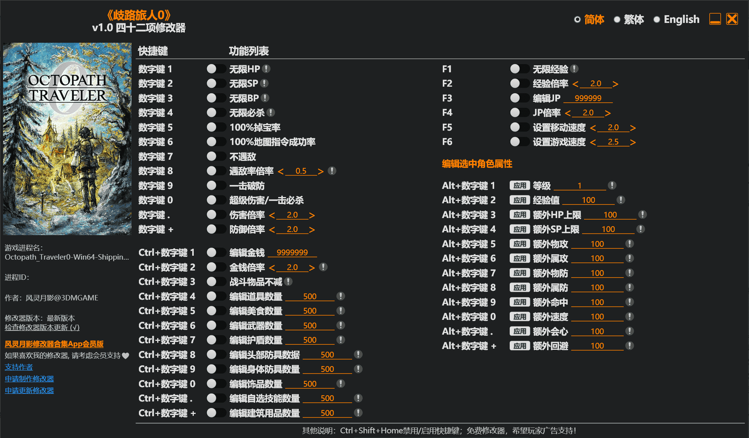Image resolution: width=749 pixels, height=438 pixels.
Task: Click the info icon beside 额外回避 value
Action: [630, 346]
